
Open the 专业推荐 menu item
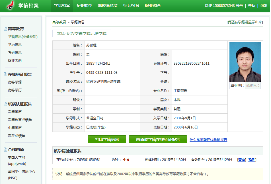coord(84,6)
